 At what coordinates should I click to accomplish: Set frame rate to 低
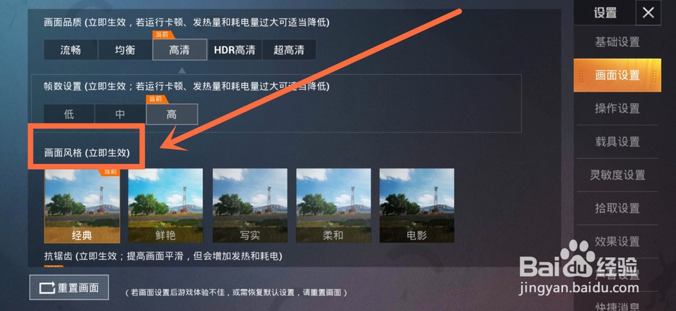(69, 115)
